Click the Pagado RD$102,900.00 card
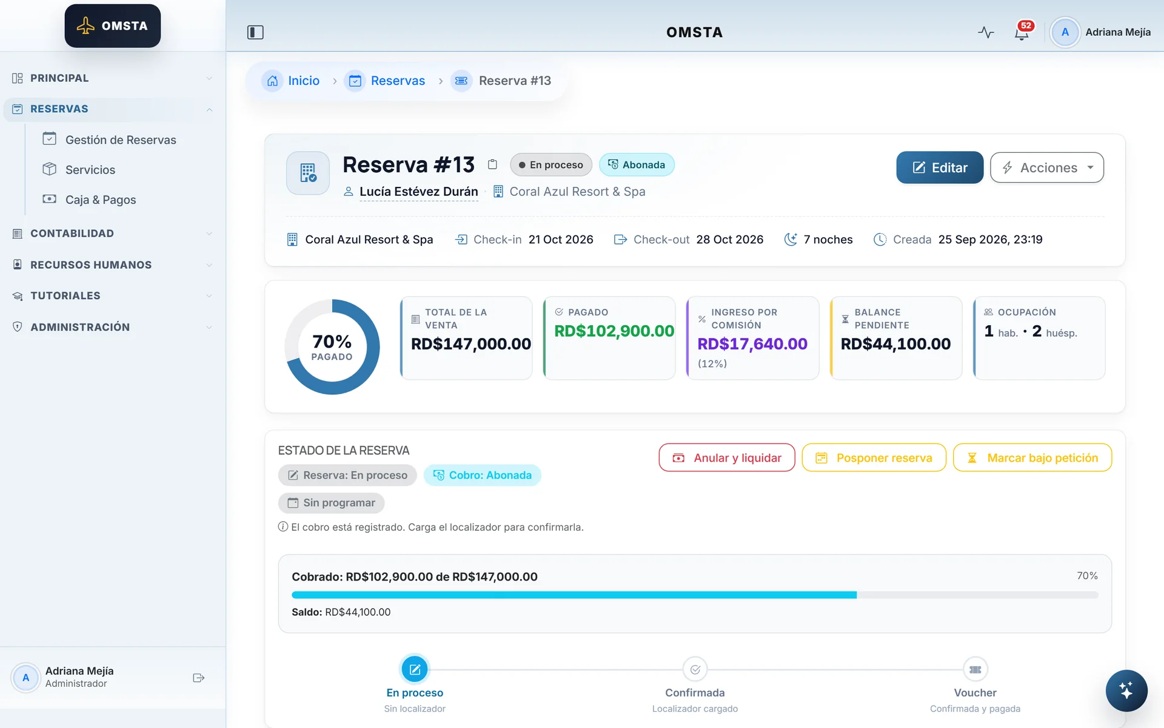Screen dimensions: 1164x728 coord(609,338)
